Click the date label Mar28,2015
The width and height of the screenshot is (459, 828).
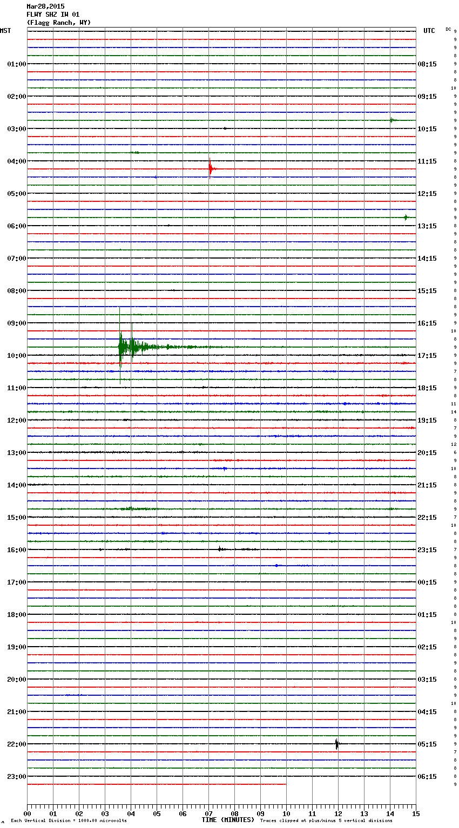[45, 6]
